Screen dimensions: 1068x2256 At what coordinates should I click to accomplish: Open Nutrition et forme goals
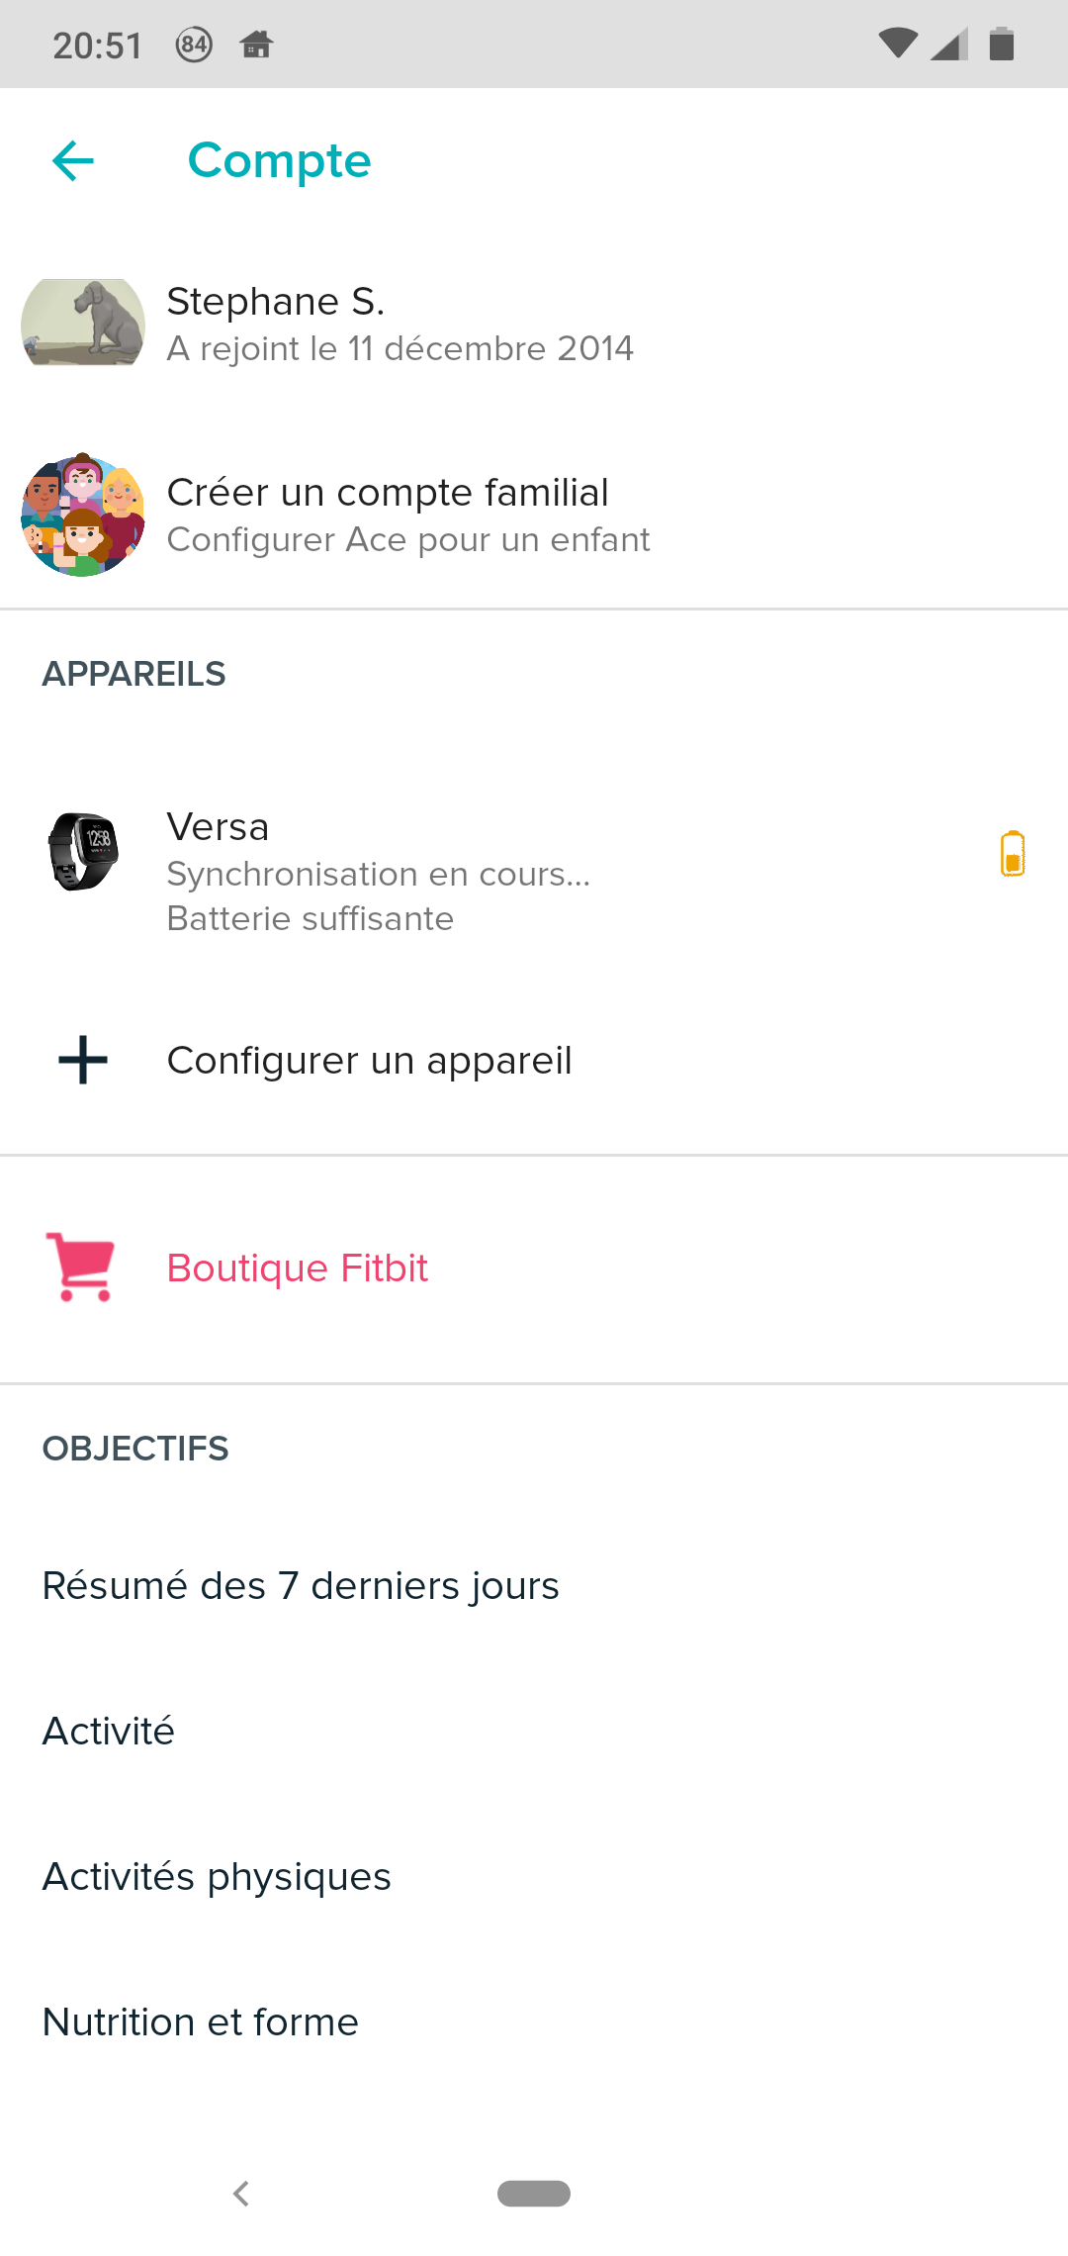(201, 2021)
